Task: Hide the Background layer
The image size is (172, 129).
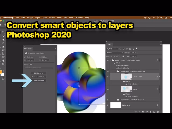Action: point(107,105)
